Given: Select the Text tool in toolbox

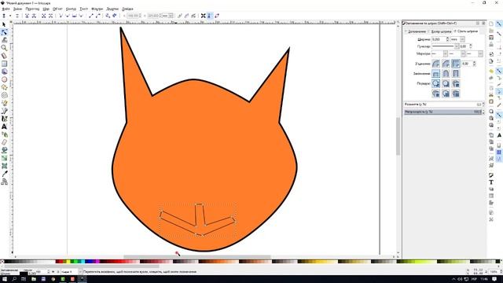Looking at the screenshot, I should 4,127.
